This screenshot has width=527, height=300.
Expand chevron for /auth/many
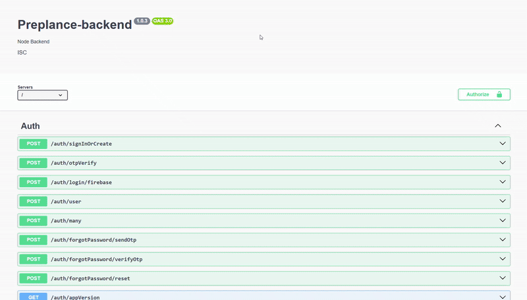coord(503,221)
